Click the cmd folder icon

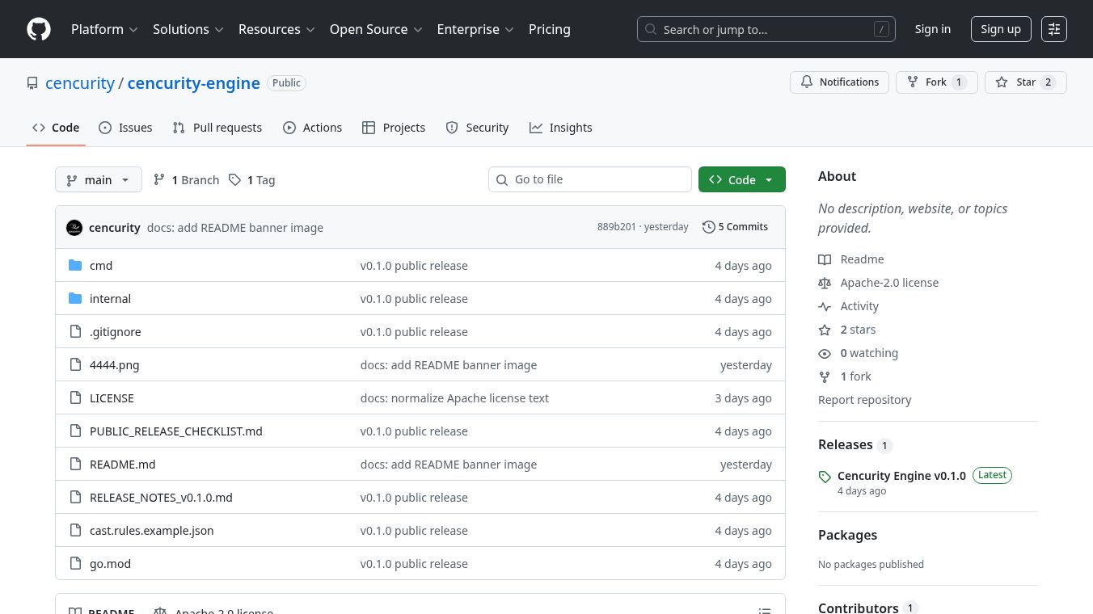pyautogui.click(x=76, y=266)
